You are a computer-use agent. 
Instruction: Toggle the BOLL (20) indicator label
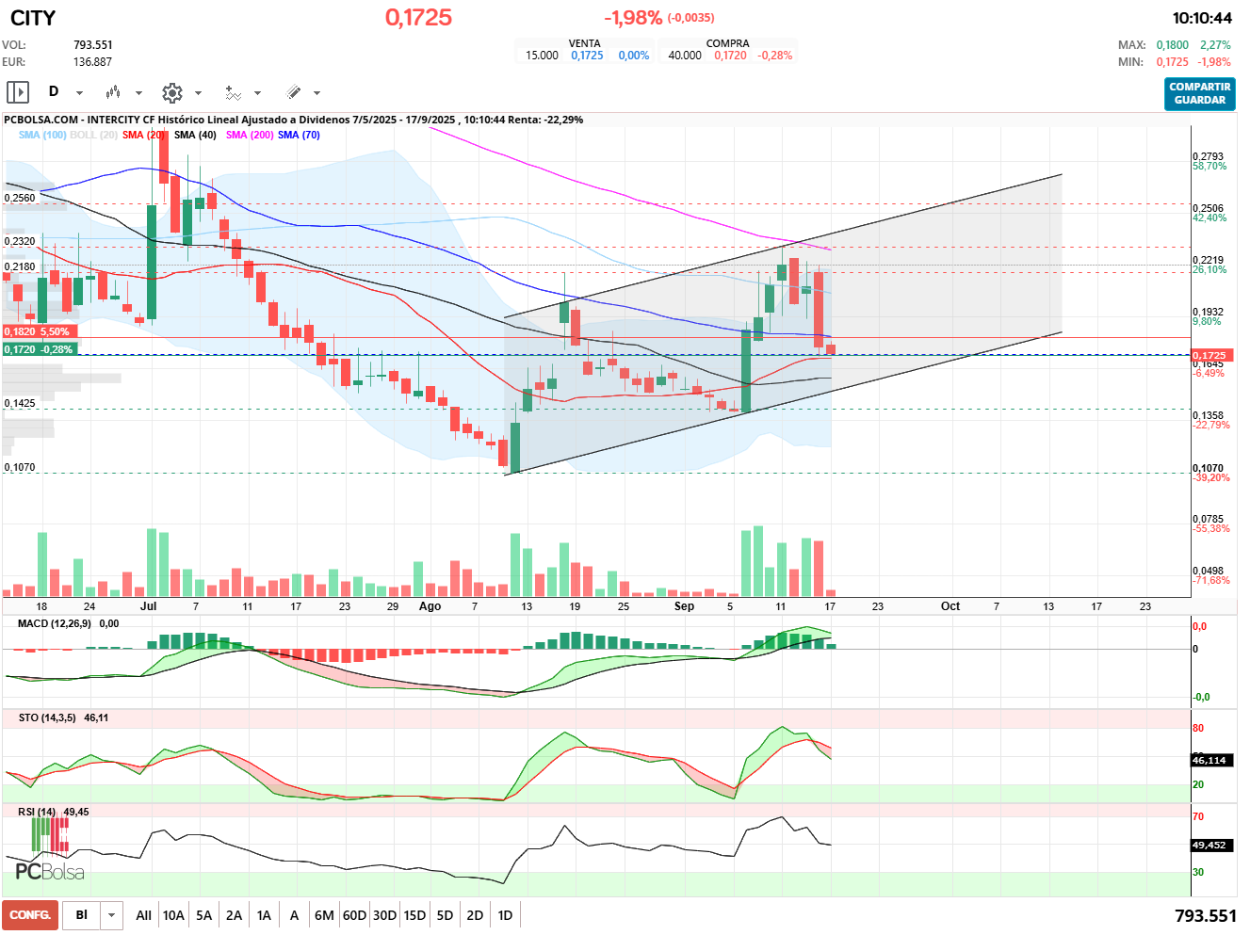[x=94, y=135]
